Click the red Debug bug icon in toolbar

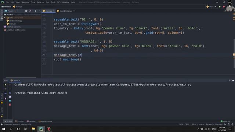point(224,7)
